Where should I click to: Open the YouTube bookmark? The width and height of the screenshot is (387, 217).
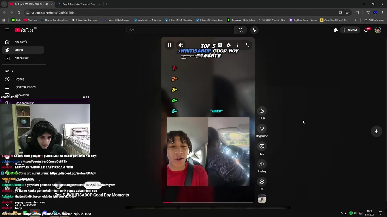click(x=31, y=20)
